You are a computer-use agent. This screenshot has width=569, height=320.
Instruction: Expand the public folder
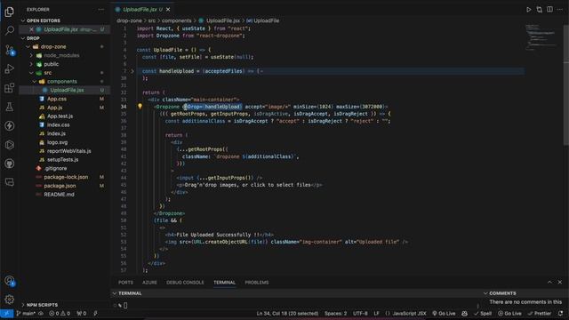pos(31,64)
